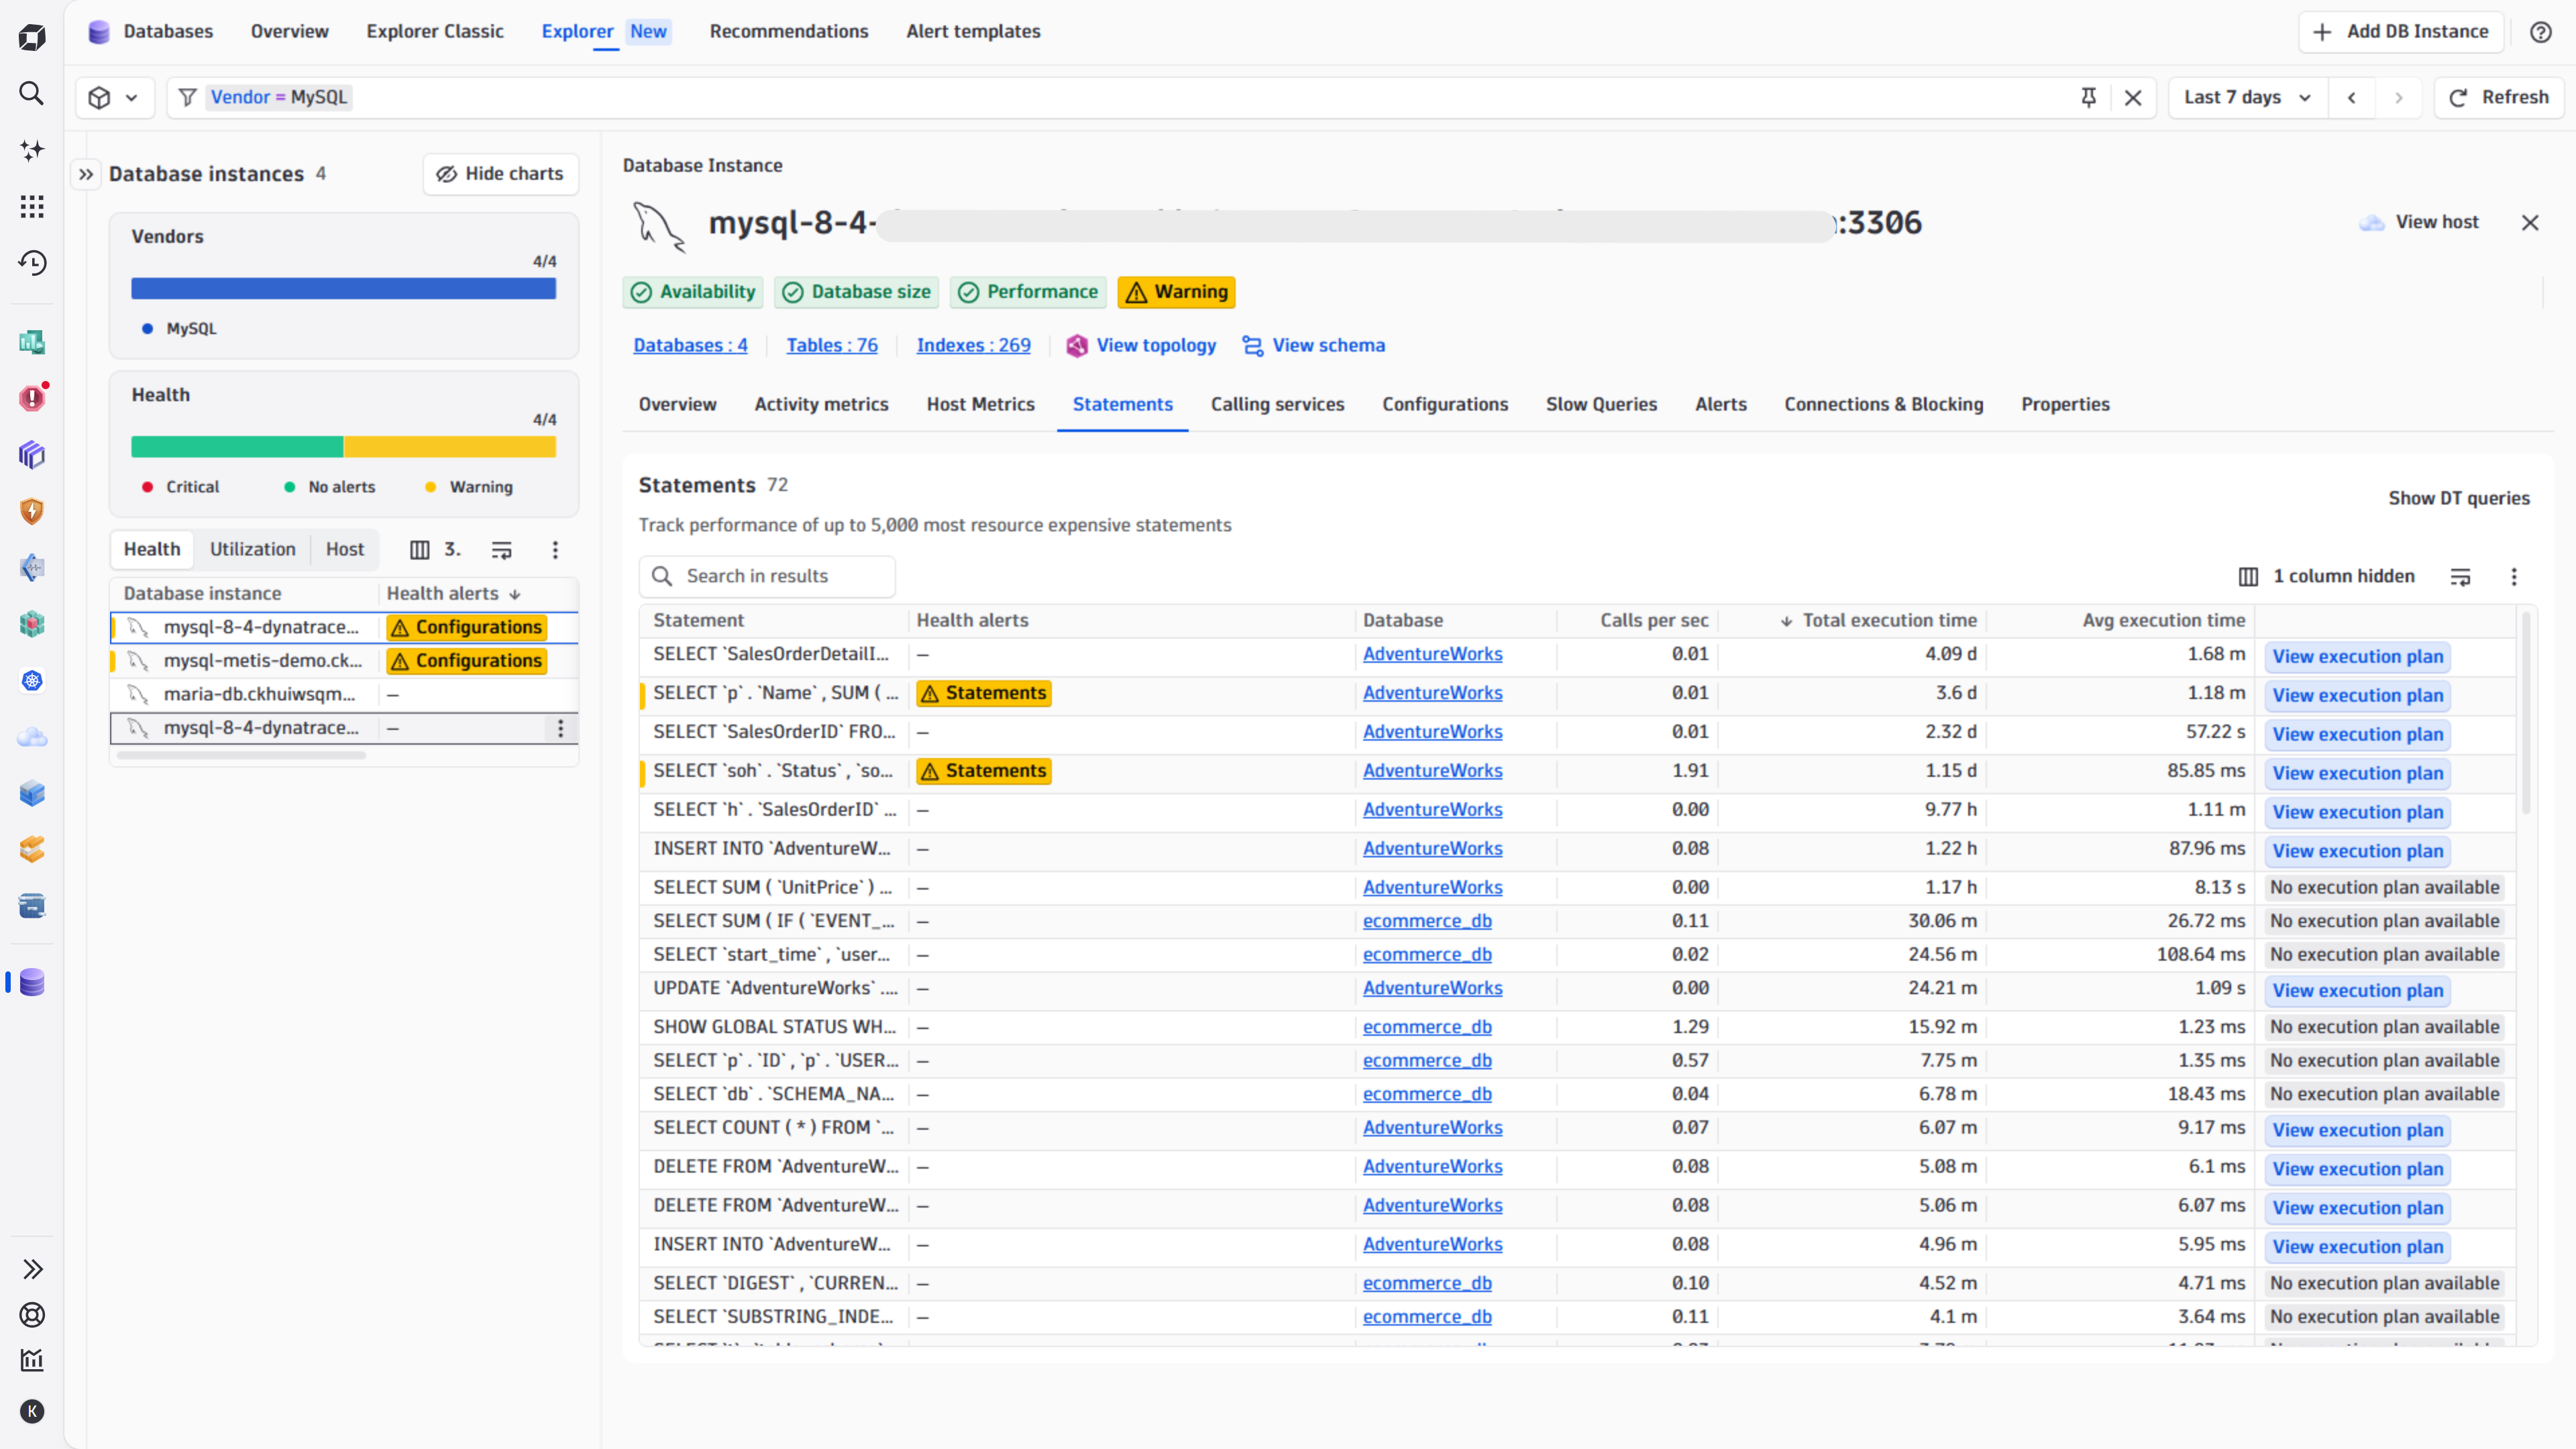The height and width of the screenshot is (1449, 2576).
Task: Expand the sidebar with double-chevron icon
Action: click(x=32, y=1269)
